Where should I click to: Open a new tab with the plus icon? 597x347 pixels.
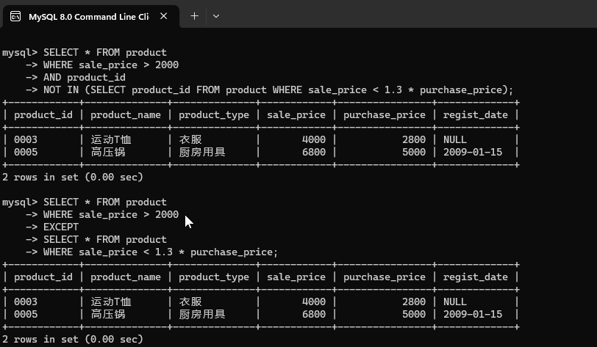(194, 15)
